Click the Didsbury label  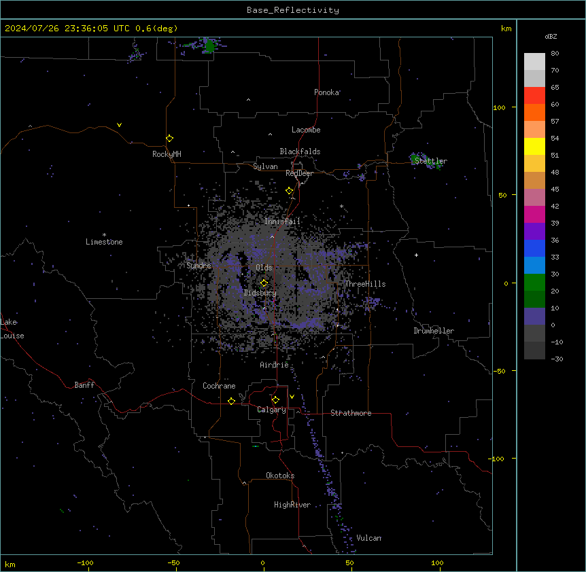[260, 293]
